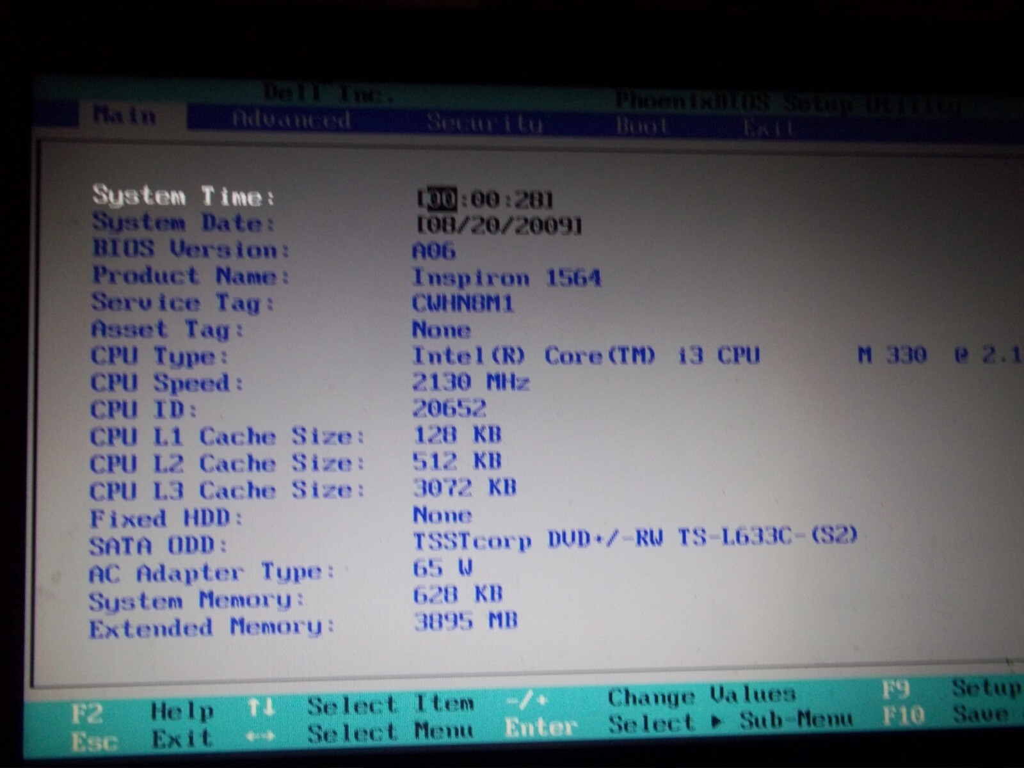Click the F10 Save hint

[947, 714]
